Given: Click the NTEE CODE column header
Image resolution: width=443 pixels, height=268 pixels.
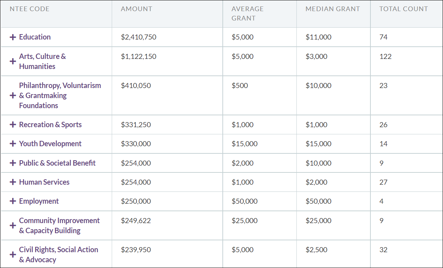Looking at the screenshot, I should (29, 9).
